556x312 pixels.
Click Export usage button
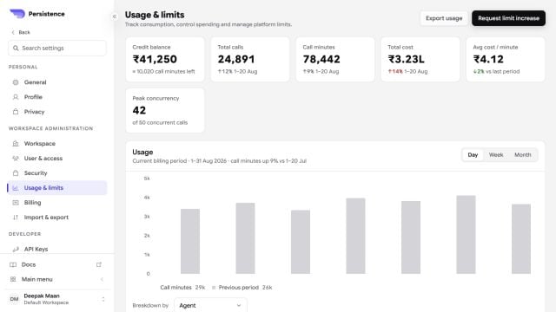[x=444, y=18]
